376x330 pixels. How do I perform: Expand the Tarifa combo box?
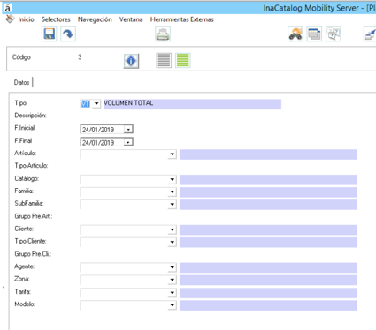(173, 293)
